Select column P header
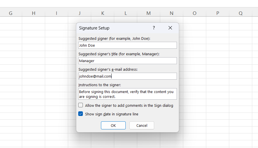This screenshot has width=258, height=148. pos(217,13)
